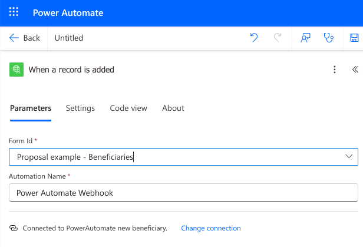Open the feedback person icon
This screenshot has height=247, width=363.
(305, 38)
